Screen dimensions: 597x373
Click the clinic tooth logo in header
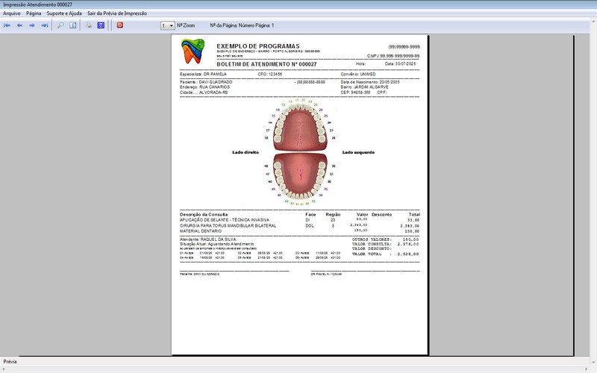point(193,51)
